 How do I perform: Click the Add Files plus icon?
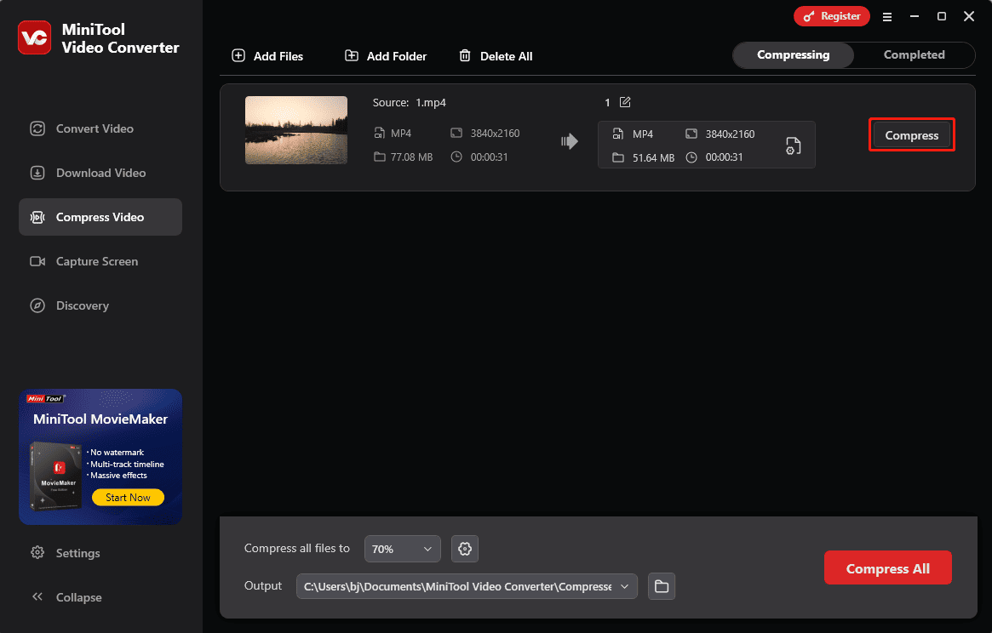[x=238, y=55]
